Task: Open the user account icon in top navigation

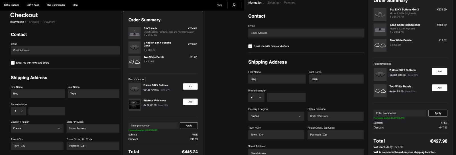Action: (234, 5)
